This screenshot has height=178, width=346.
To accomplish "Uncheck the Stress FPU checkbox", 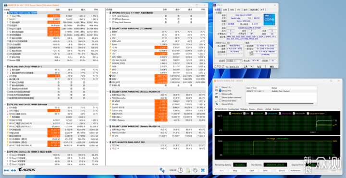I will 220,91.
